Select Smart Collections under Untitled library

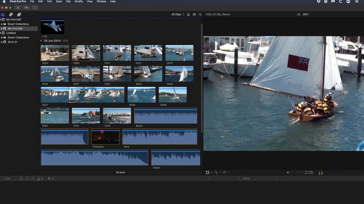[18, 37]
